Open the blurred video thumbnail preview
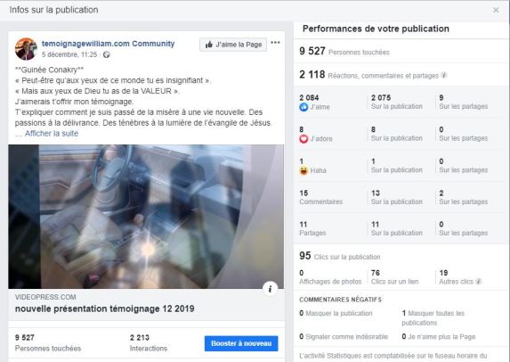Screen dimensions: 510x362 [x=146, y=217]
